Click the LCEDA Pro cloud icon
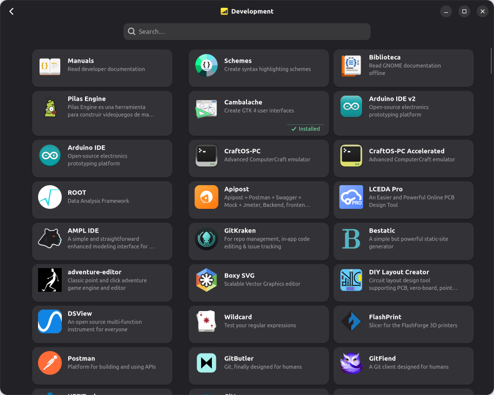 click(351, 197)
